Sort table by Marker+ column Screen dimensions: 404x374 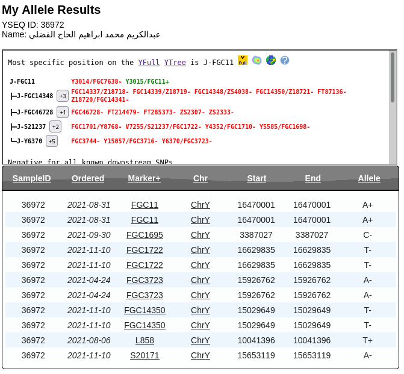pyautogui.click(x=145, y=179)
